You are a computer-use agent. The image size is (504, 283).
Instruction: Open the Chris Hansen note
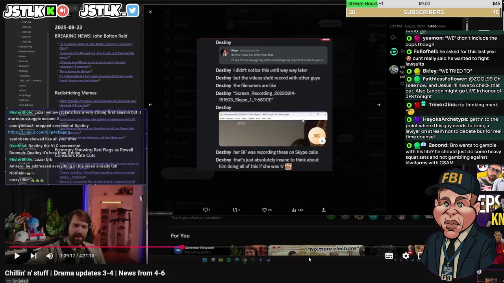tap(26, 105)
